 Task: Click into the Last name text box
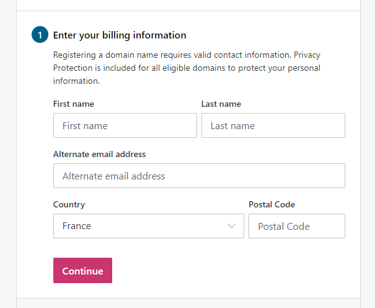pyautogui.click(x=273, y=125)
